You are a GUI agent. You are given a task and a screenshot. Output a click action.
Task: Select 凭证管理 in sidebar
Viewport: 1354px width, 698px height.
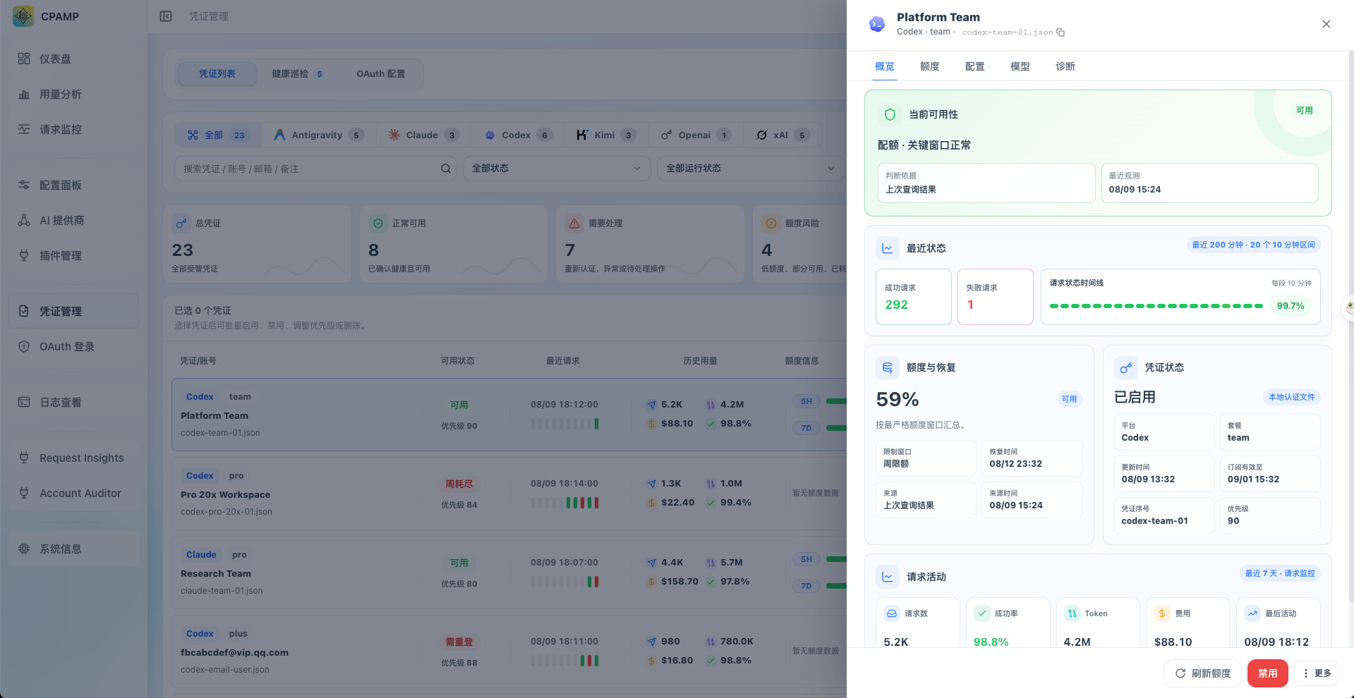73,312
